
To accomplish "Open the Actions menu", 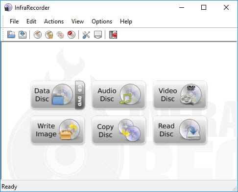I will (54, 21).
